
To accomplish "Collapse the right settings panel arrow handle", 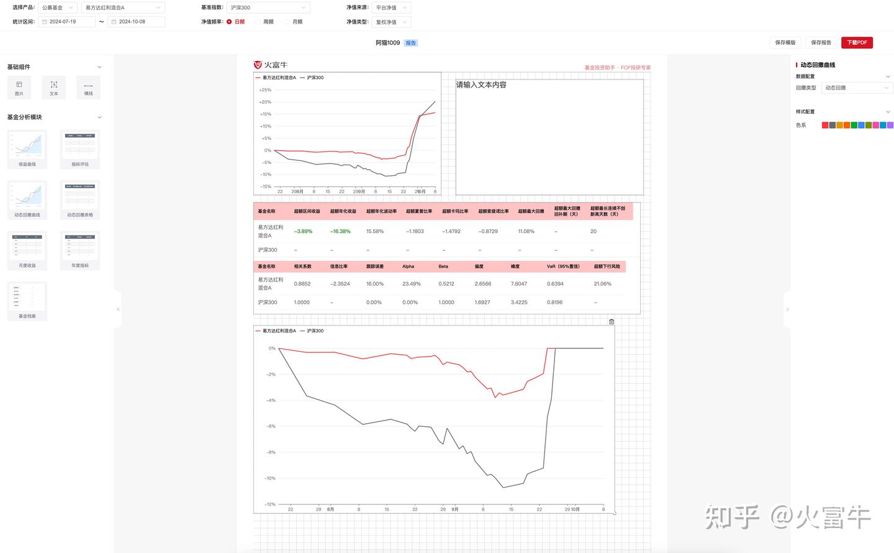I will coord(787,309).
